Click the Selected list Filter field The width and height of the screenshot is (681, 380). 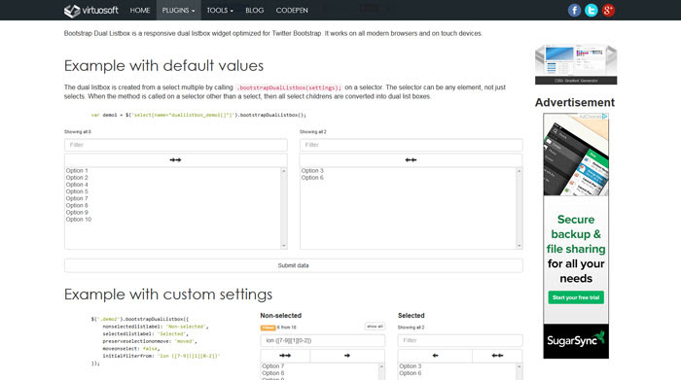click(x=460, y=340)
